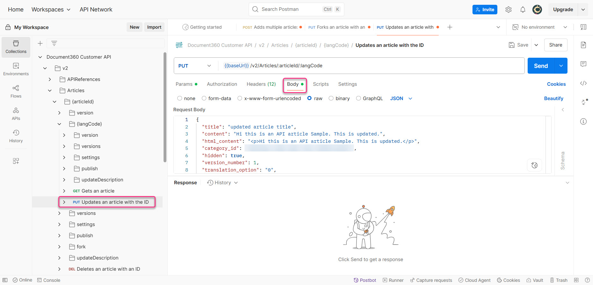Switch to the Authorization tab
The width and height of the screenshot is (593, 285).
pos(222,84)
